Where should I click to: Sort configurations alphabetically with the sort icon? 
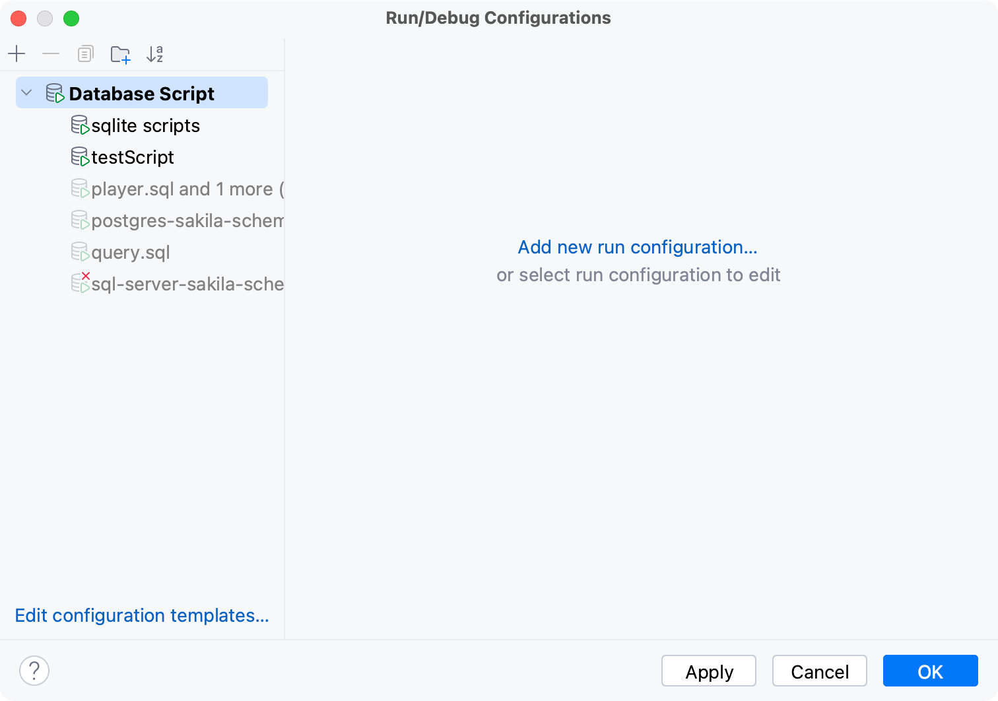click(x=155, y=53)
